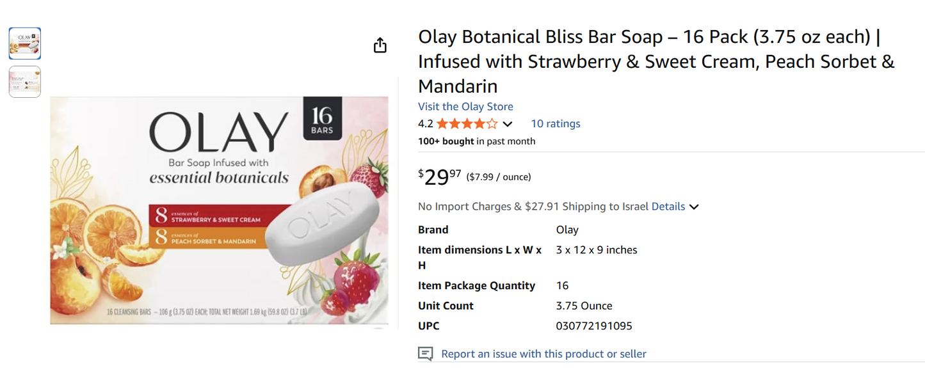This screenshot has width=925, height=371.
Task: Click the main Olay box product image
Action: coord(220,211)
